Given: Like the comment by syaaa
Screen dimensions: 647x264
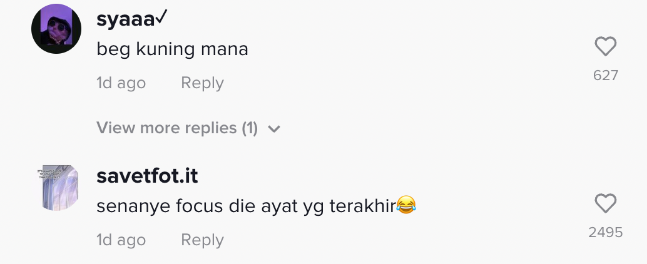Looking at the screenshot, I should tap(605, 47).
